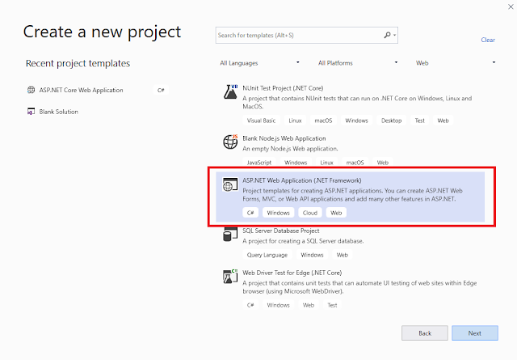Click the Desktop tag under NUnit Test Project
The height and width of the screenshot is (360, 517).
tap(391, 121)
